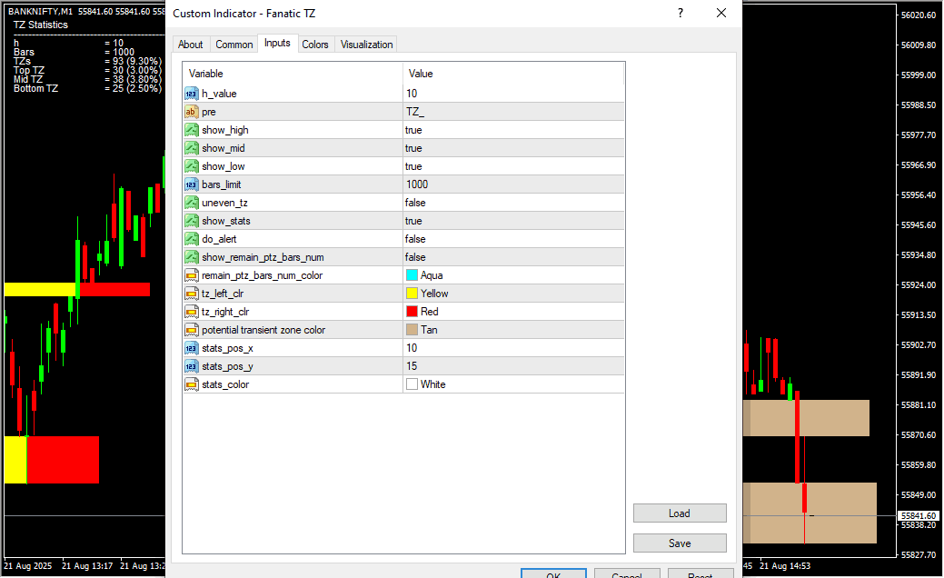This screenshot has height=578, width=944.
Task: Click the Load button
Action: click(680, 513)
